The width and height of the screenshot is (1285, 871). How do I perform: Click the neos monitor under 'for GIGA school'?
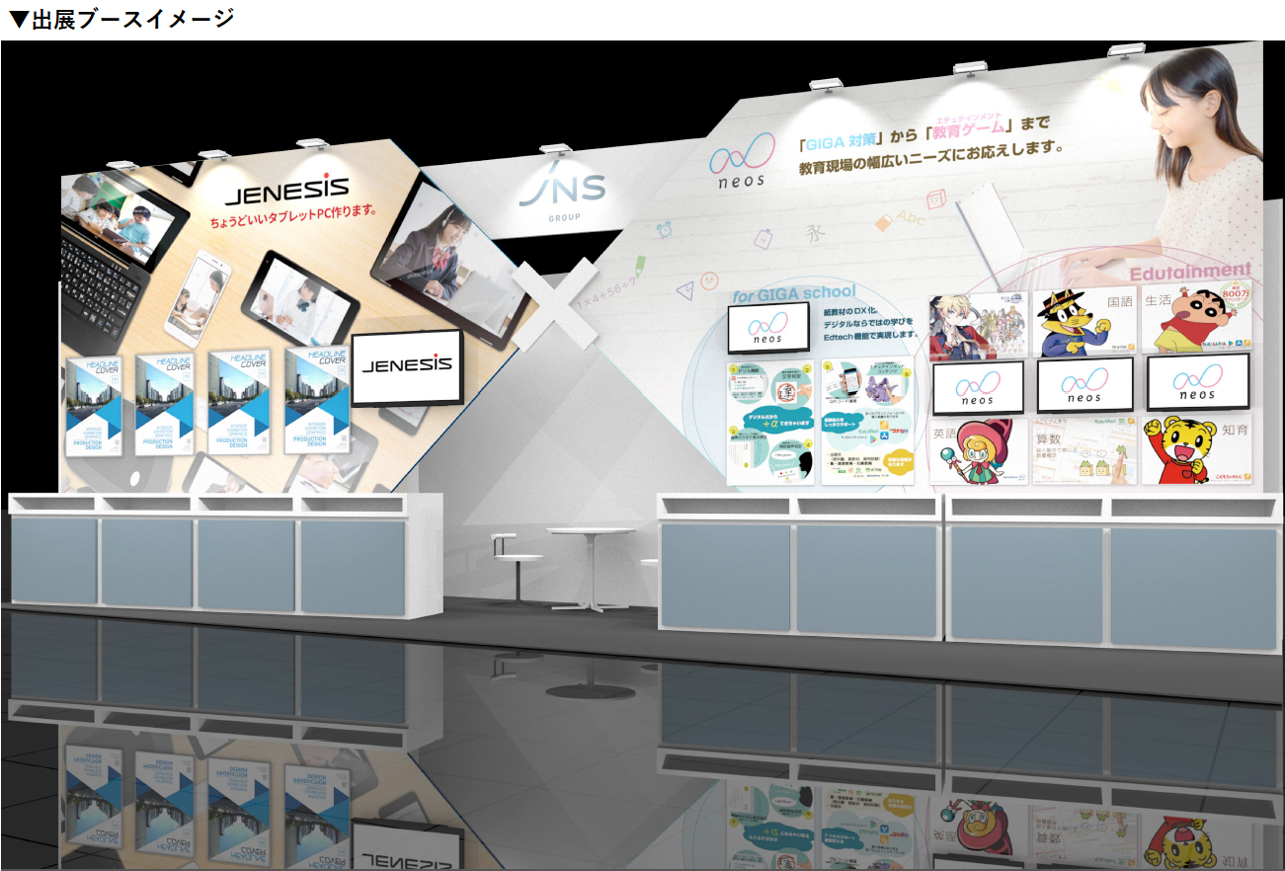tap(767, 329)
